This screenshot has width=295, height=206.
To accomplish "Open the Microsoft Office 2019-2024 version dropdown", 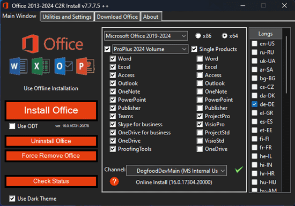I will (x=146, y=36).
